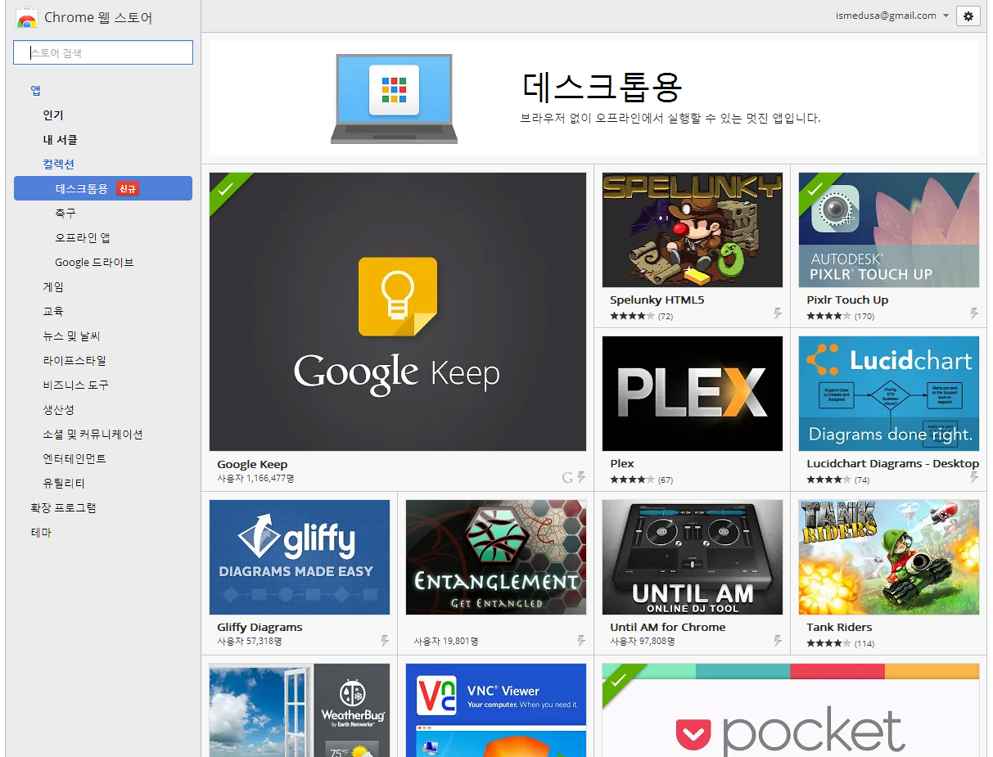The image size is (993, 757).
Task: Open the 테마 section
Action: pyautogui.click(x=41, y=532)
